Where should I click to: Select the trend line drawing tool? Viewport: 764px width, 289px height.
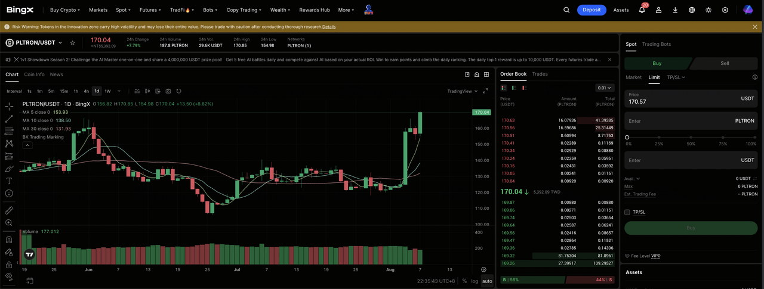pos(9,119)
